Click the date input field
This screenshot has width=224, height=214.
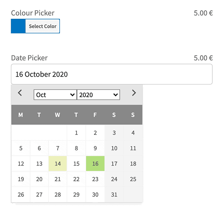[112, 74]
